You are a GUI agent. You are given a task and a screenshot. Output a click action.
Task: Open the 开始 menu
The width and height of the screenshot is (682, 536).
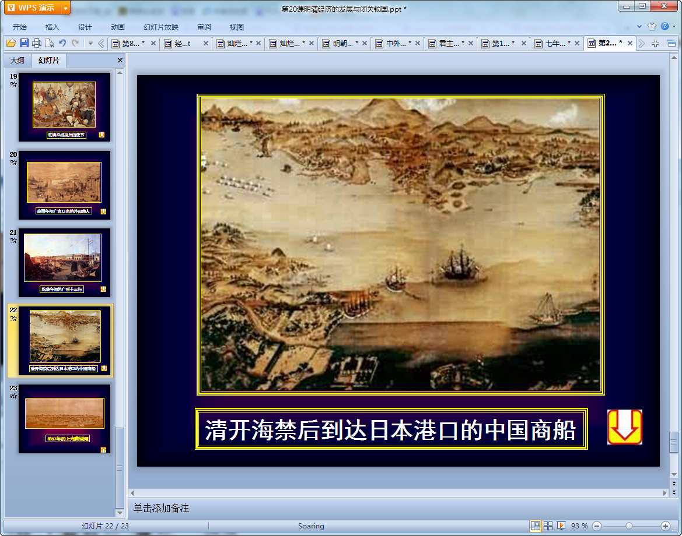coord(20,27)
